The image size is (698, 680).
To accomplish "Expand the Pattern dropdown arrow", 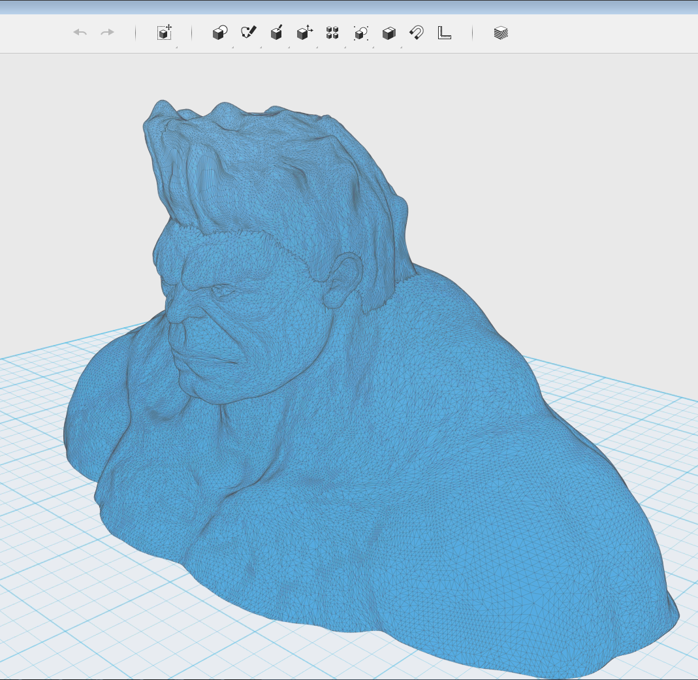I will (x=345, y=47).
